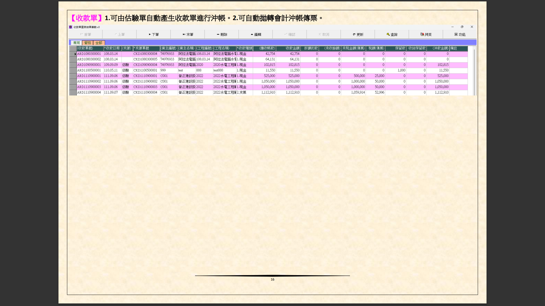
Task: Click date cell 110.05.11
Action: (x=112, y=71)
